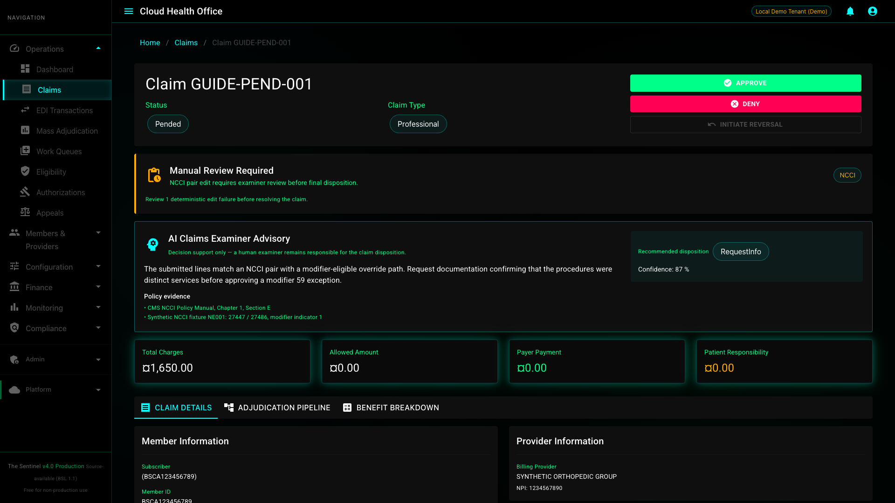Toggle the hamburger navigation menu
The height and width of the screenshot is (503, 895).
[129, 11]
